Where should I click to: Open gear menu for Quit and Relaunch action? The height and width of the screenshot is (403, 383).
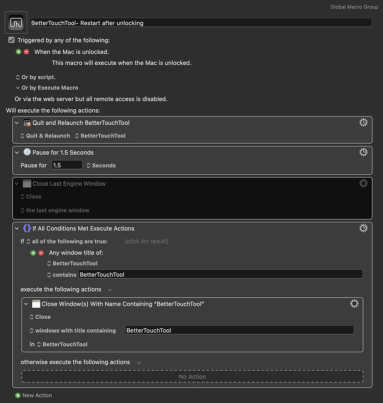click(x=363, y=123)
